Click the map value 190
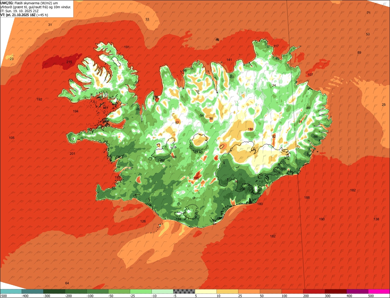The width and height of the screenshot is (390, 298). (x=322, y=219)
